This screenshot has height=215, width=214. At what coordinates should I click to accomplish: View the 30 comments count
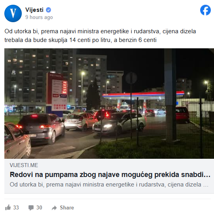click(x=39, y=207)
